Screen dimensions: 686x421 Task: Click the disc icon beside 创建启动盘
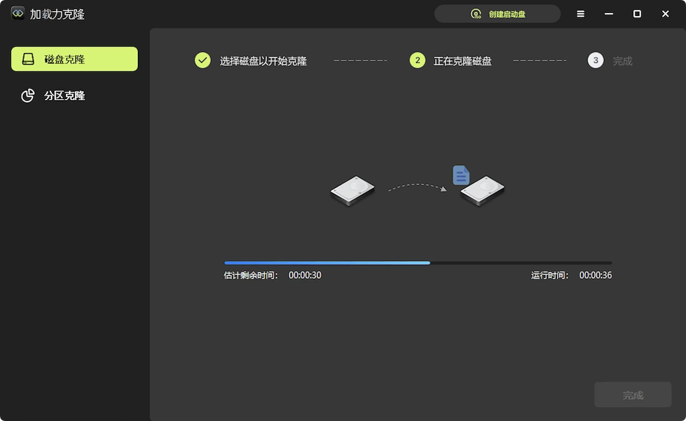coord(476,14)
